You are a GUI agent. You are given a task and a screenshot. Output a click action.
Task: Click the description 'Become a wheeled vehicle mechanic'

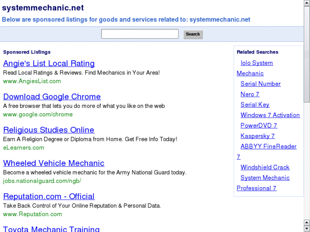click(95, 172)
